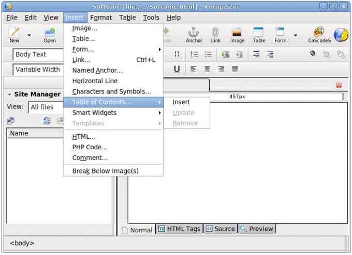
Task: Open the File menu
Action: [x=12, y=18]
